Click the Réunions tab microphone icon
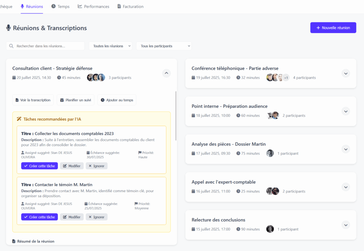 (x=22, y=6)
